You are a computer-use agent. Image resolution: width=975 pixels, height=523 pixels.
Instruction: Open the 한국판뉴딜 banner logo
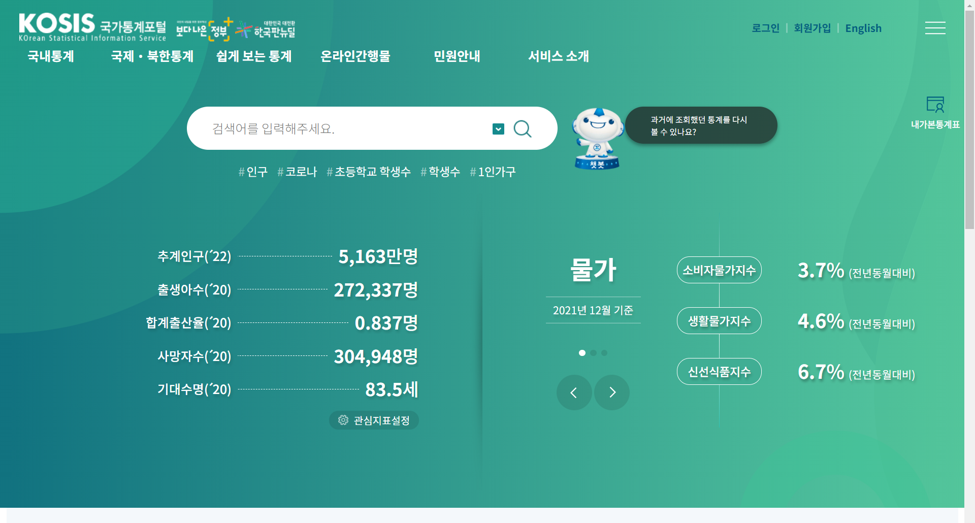pyautogui.click(x=266, y=29)
